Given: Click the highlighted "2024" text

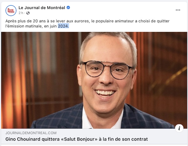Looking at the screenshot, I should click(x=63, y=26).
